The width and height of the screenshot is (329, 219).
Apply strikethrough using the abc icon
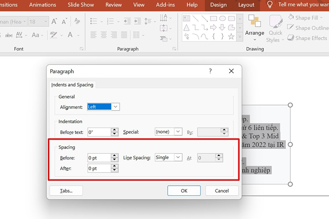tap(9, 35)
